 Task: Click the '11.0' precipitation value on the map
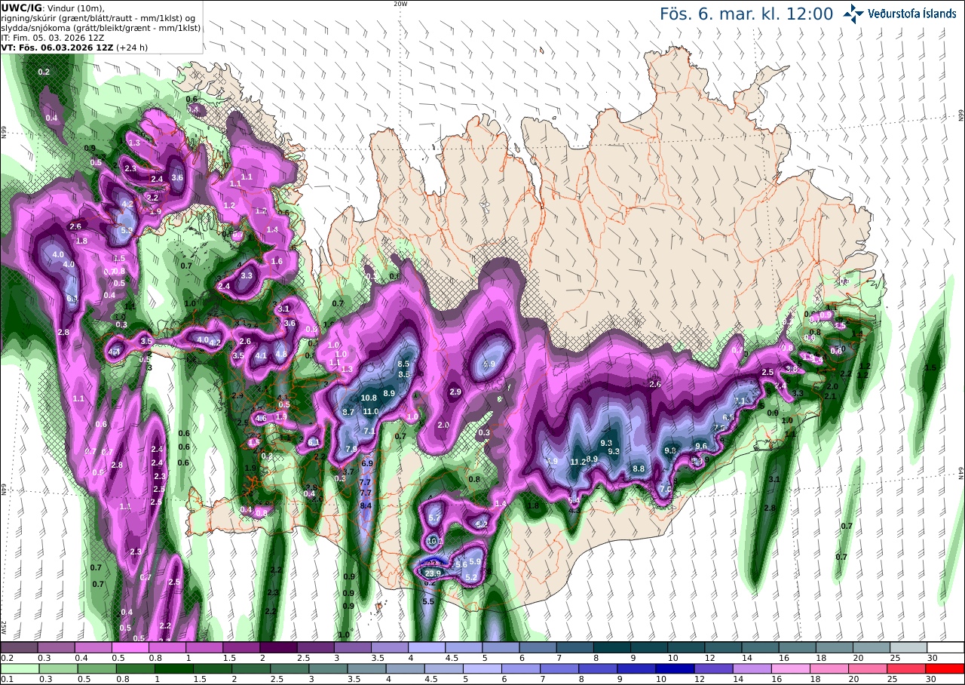(x=371, y=411)
